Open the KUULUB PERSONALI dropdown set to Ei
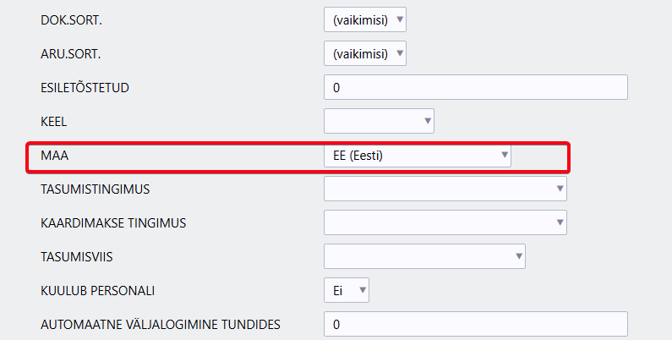 click(x=347, y=290)
